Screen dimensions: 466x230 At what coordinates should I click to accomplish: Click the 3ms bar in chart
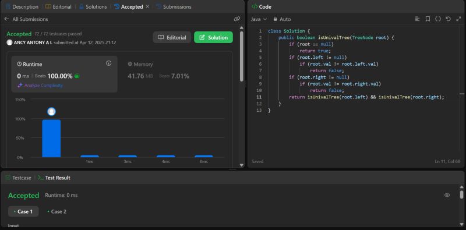128,156
